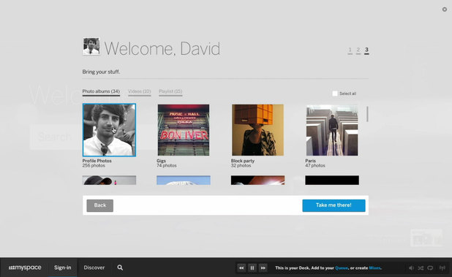Select step 3 indicator
Viewport: 452px width, 277px height.
366,50
